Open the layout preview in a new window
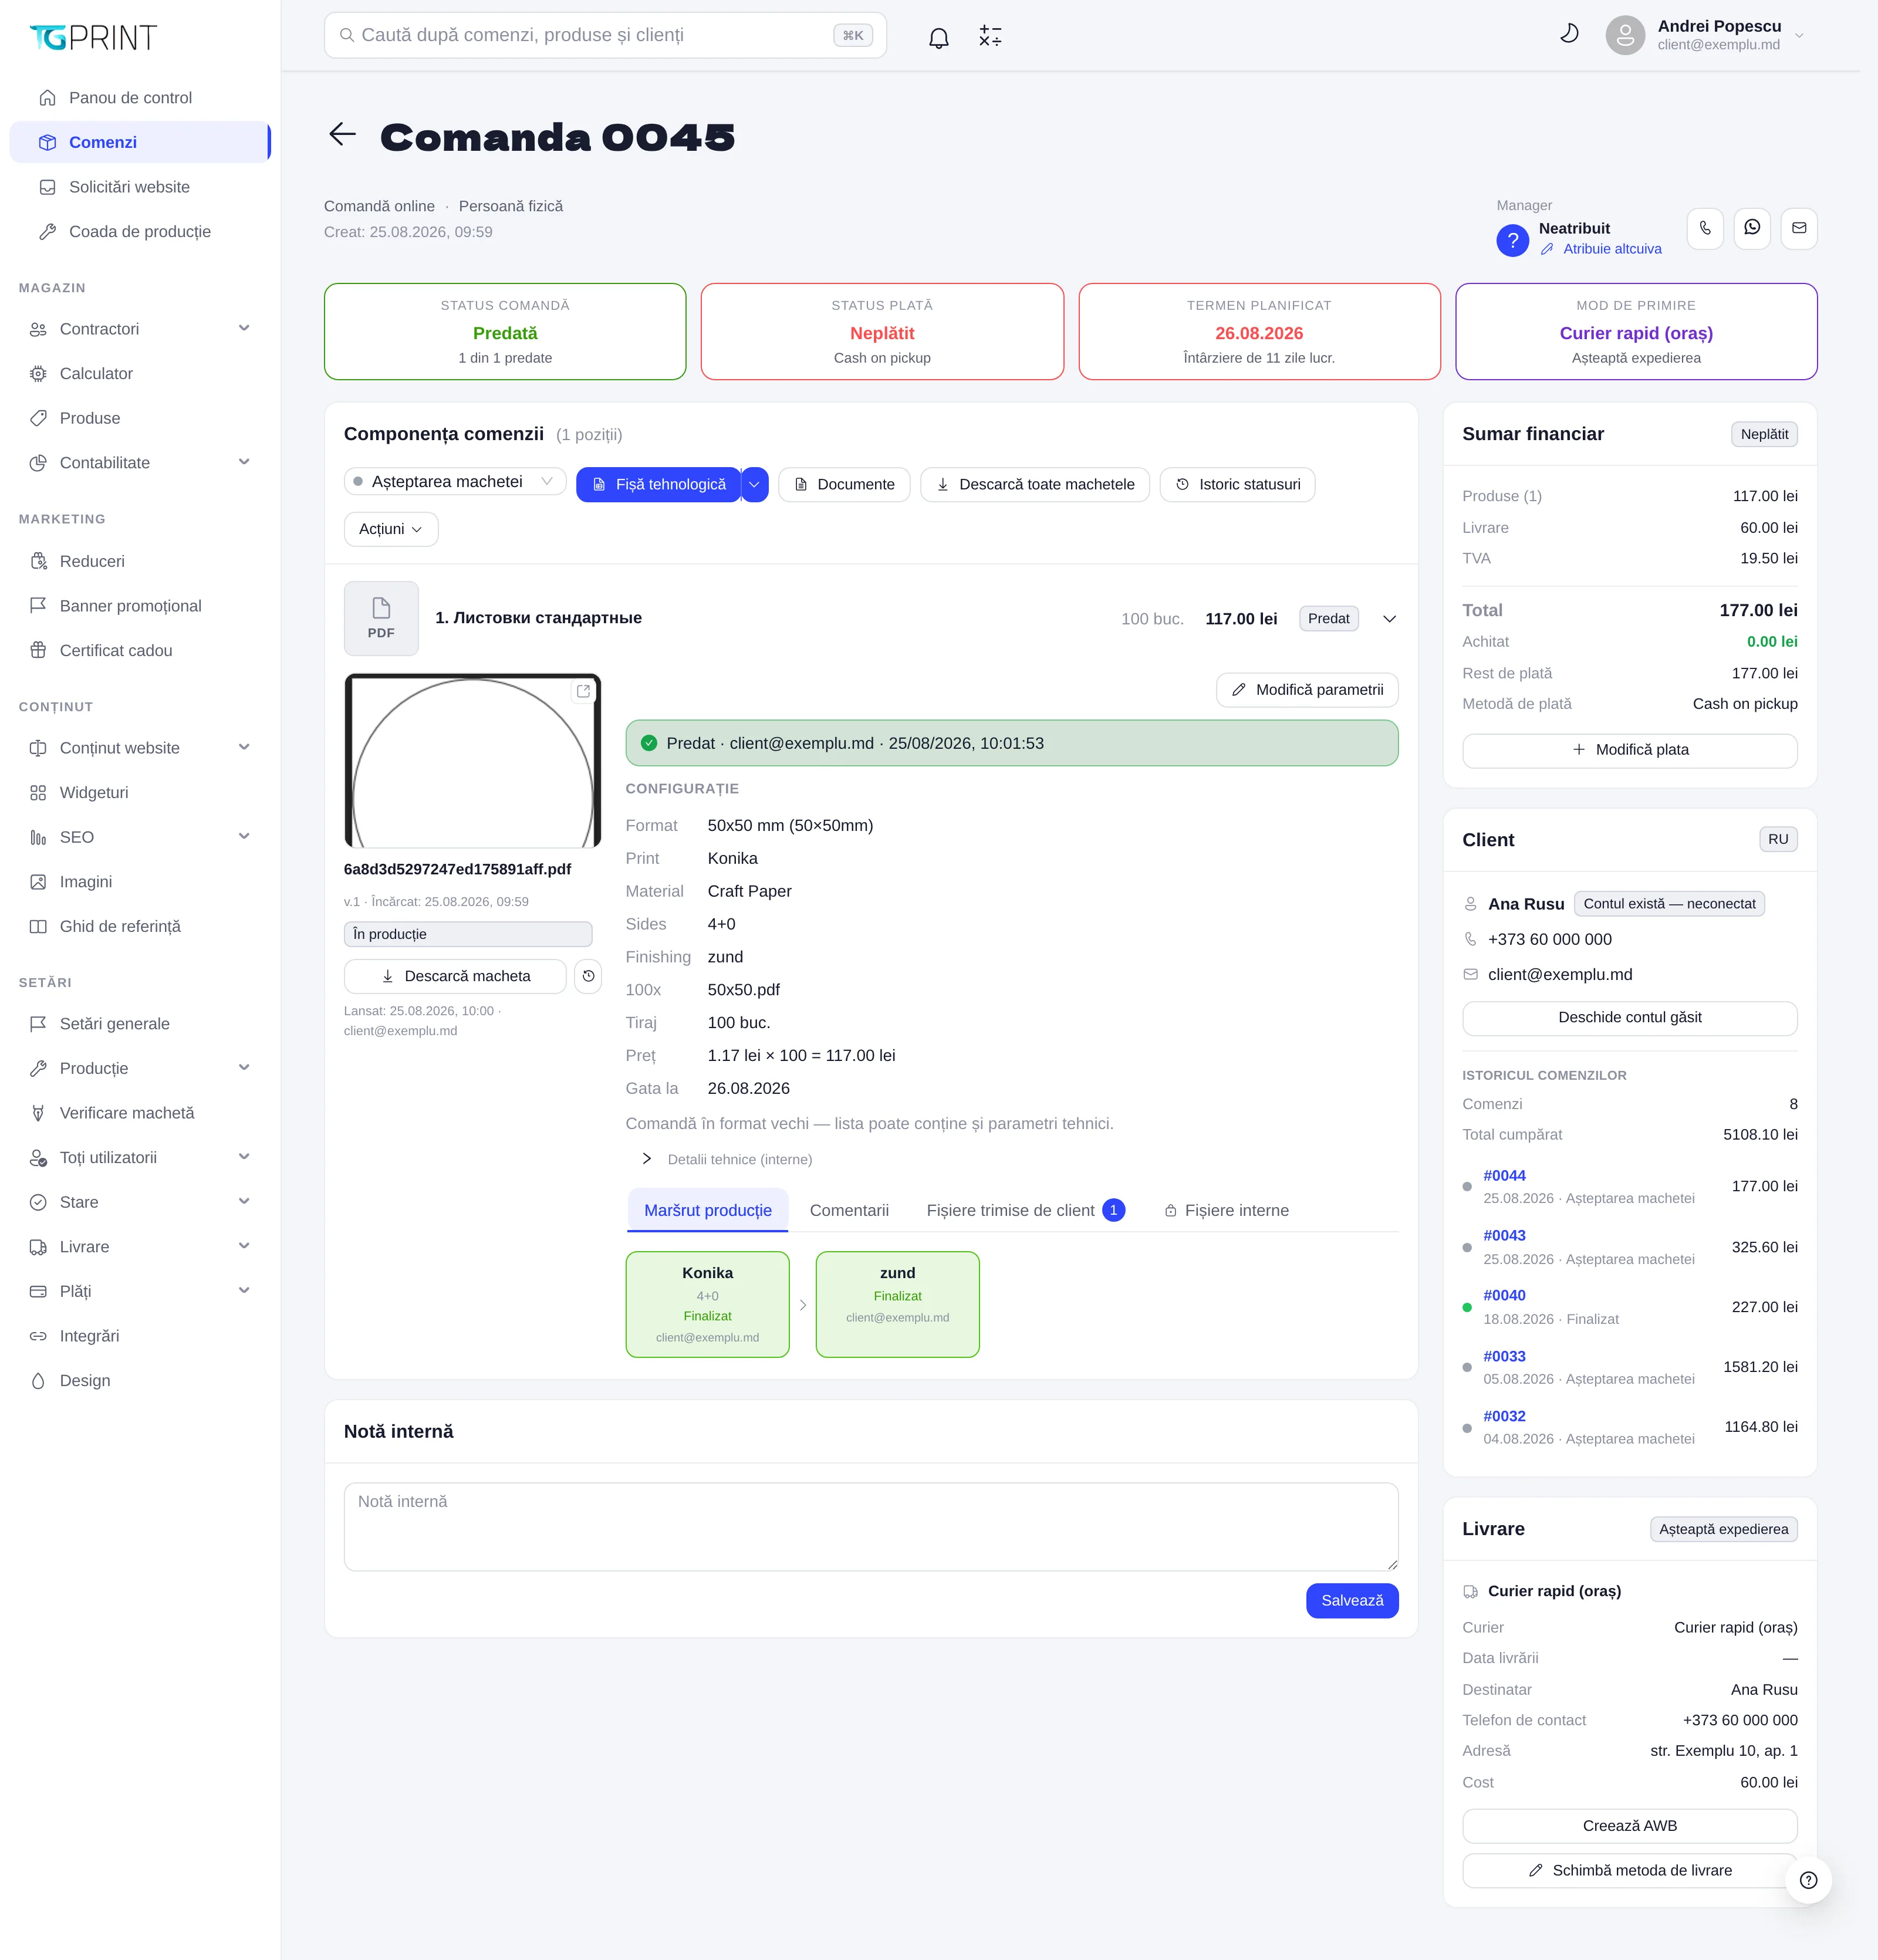The width and height of the screenshot is (1878, 1960). (x=583, y=691)
